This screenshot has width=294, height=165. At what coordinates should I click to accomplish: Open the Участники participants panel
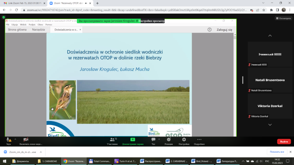tap(112, 140)
